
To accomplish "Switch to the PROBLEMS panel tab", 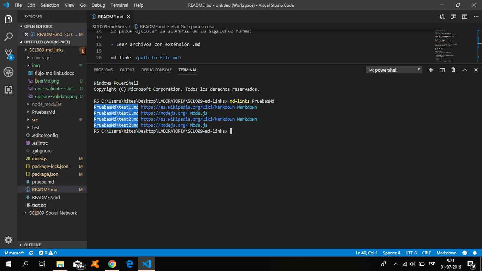I will 103,70.
